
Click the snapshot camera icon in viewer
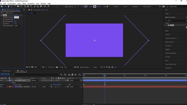click(x=57, y=67)
